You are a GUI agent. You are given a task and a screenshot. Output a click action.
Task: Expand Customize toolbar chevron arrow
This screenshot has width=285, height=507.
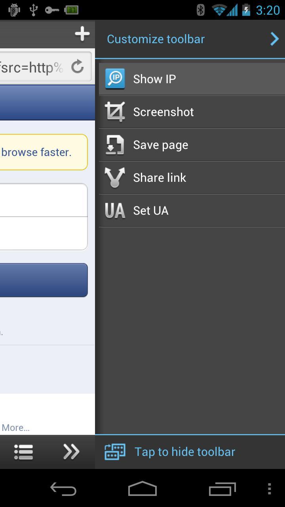(x=274, y=39)
